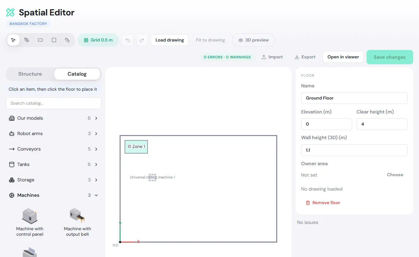419x257 pixels.
Task: Click the floor Name field
Action: point(354,98)
